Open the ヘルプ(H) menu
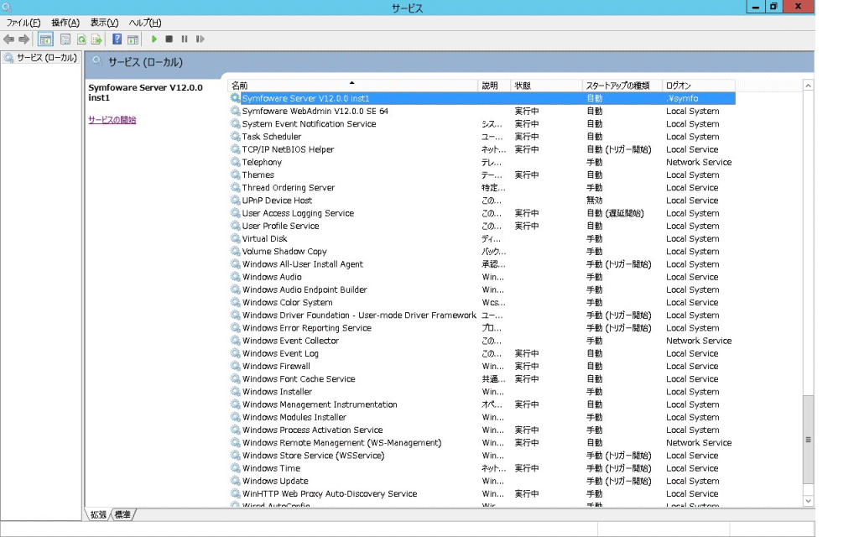Viewport: 859px width, 537px height. pos(144,23)
